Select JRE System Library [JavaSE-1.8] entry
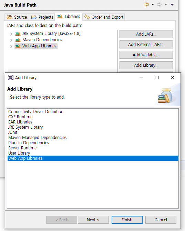Screen dimensions: 185x231 51,34
